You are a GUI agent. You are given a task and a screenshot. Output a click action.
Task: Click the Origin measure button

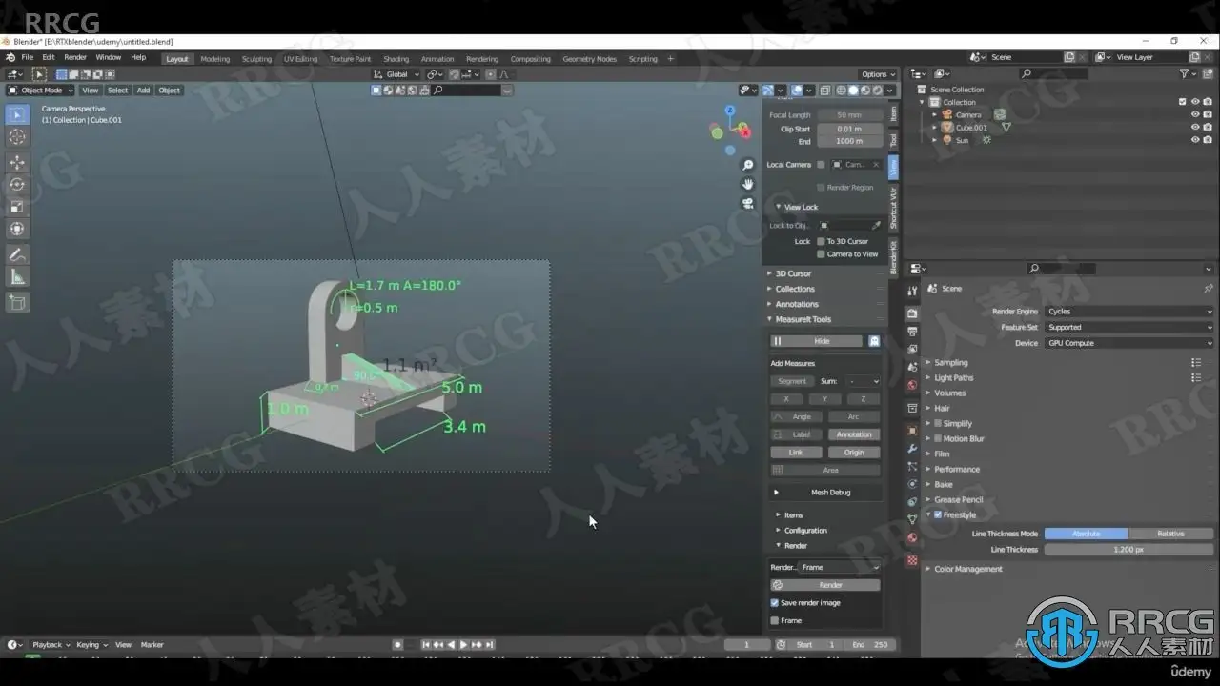853,453
